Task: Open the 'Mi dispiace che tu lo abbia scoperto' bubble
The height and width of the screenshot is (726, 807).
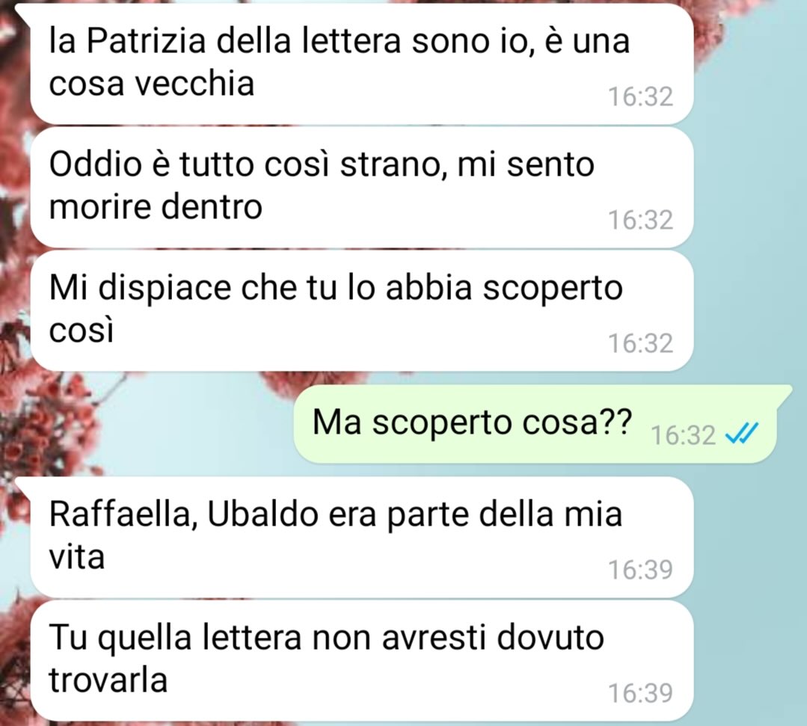Action: click(x=362, y=311)
